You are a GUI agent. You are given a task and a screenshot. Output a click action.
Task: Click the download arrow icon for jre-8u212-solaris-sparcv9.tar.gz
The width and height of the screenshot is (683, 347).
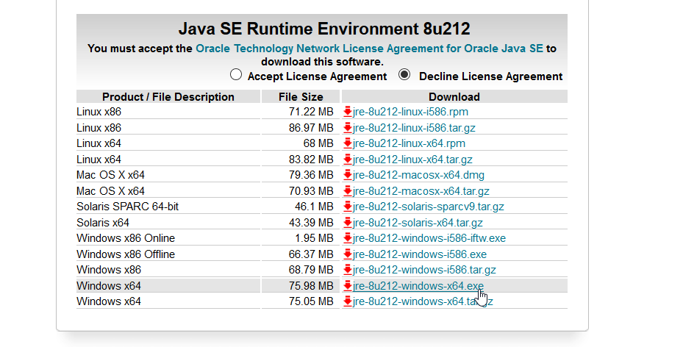(347, 207)
